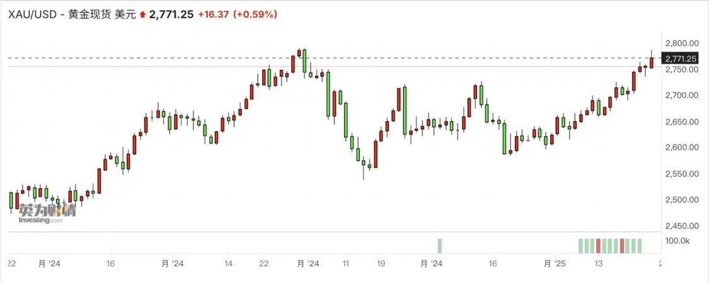709x282 pixels.
Task: Click the isolated green volume bar
Action: [x=439, y=245]
